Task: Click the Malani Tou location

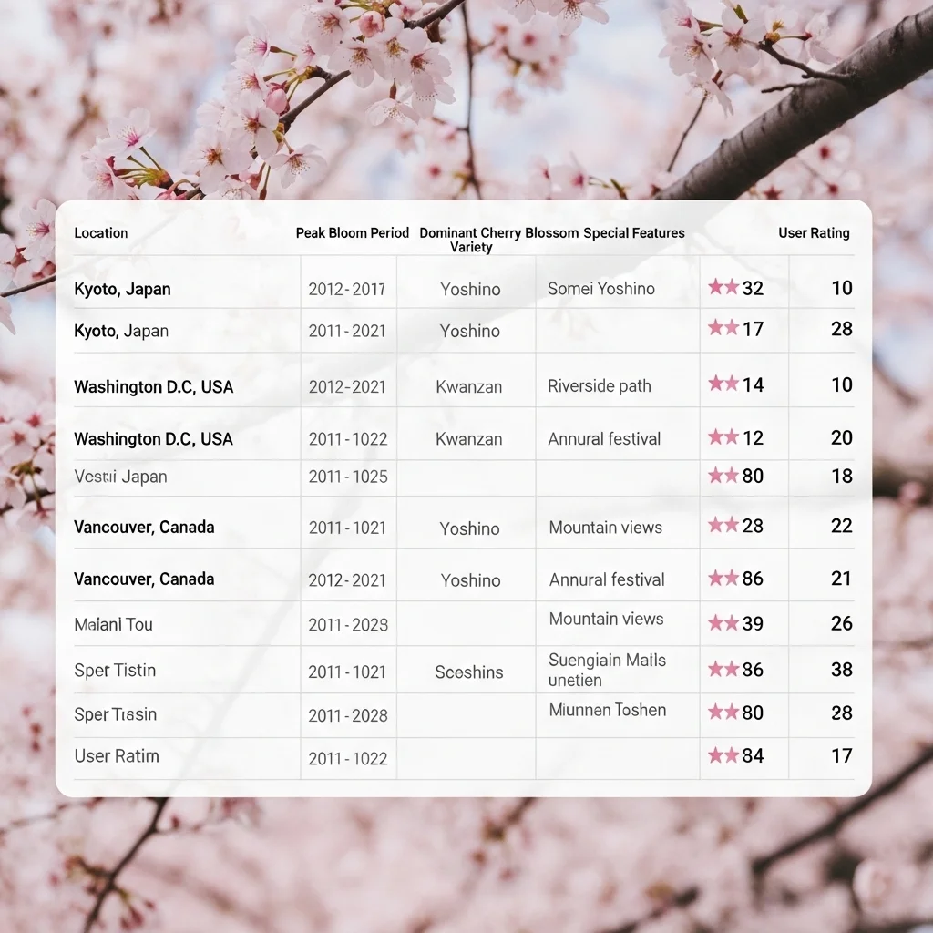Action: [x=113, y=625]
